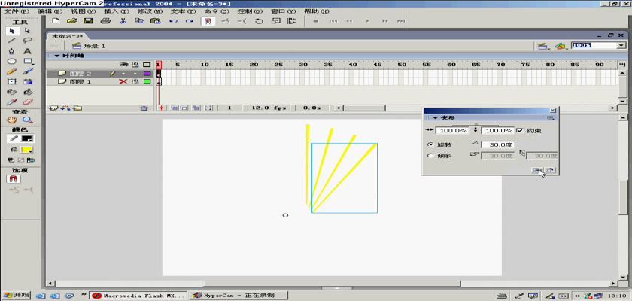The width and height of the screenshot is (632, 301).
Task: Toggle visibility dot of 图层 2
Action: pos(123,74)
